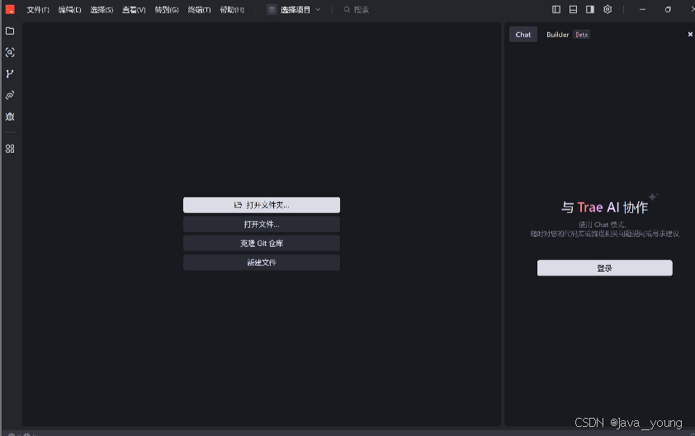Open the 编辑(E) menu
This screenshot has height=436, width=695.
coord(69,10)
